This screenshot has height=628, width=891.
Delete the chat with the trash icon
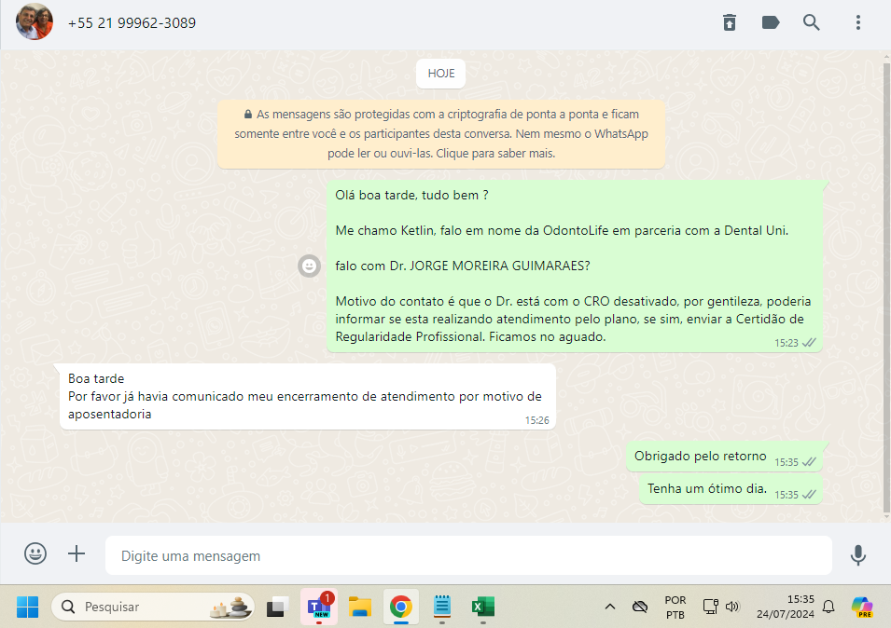[729, 22]
